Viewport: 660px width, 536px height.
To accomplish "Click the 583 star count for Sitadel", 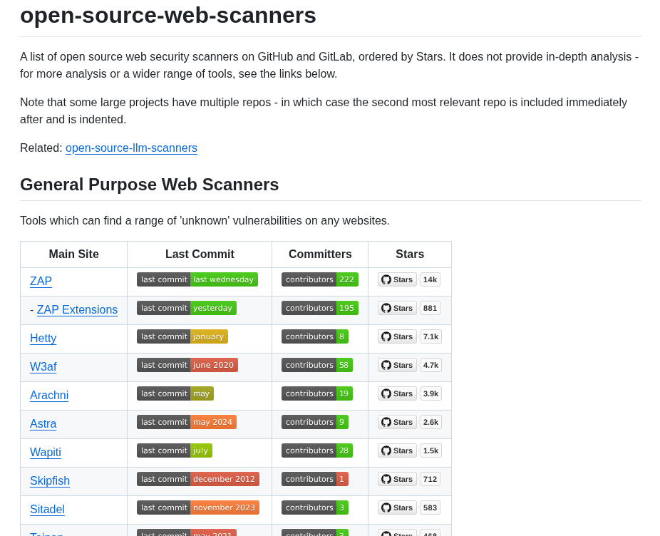I will click(430, 507).
